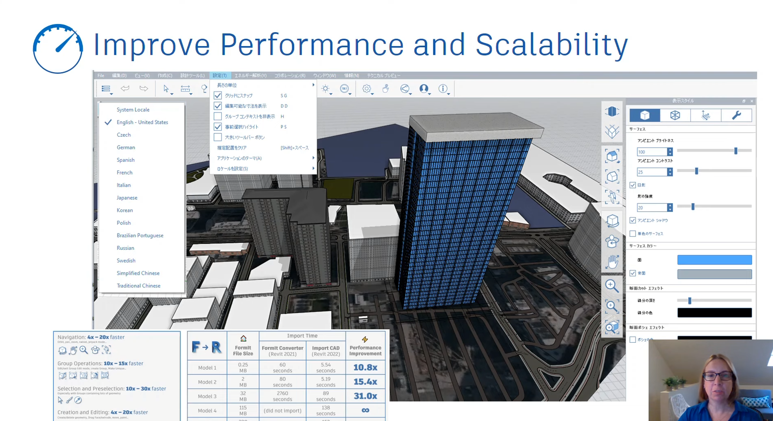Open the wrench tab in display style panel
Image resolution: width=773 pixels, height=421 pixels.
tap(736, 115)
